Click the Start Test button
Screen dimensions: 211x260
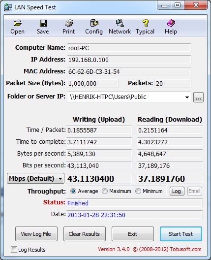181,234
